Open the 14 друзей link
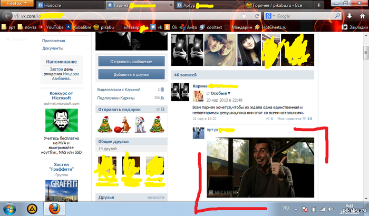The height and width of the screenshot is (216, 369). (108, 149)
